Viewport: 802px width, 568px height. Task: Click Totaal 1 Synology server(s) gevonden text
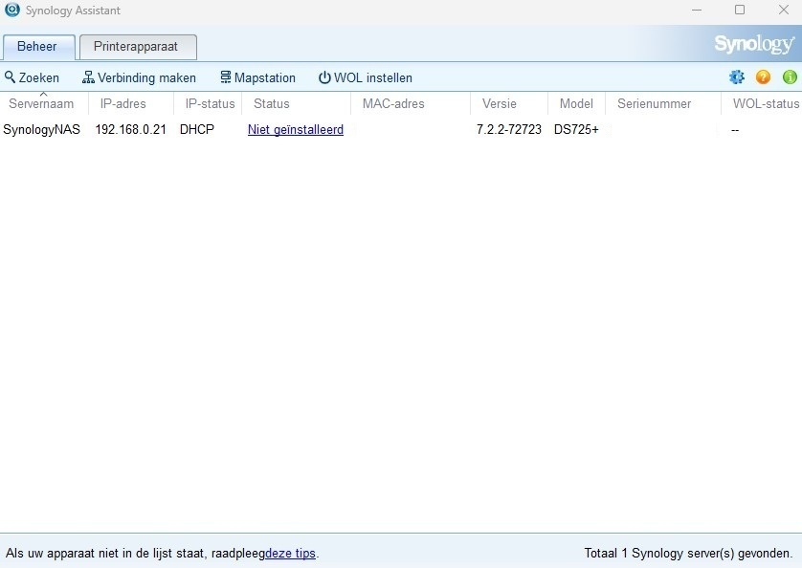pos(688,553)
